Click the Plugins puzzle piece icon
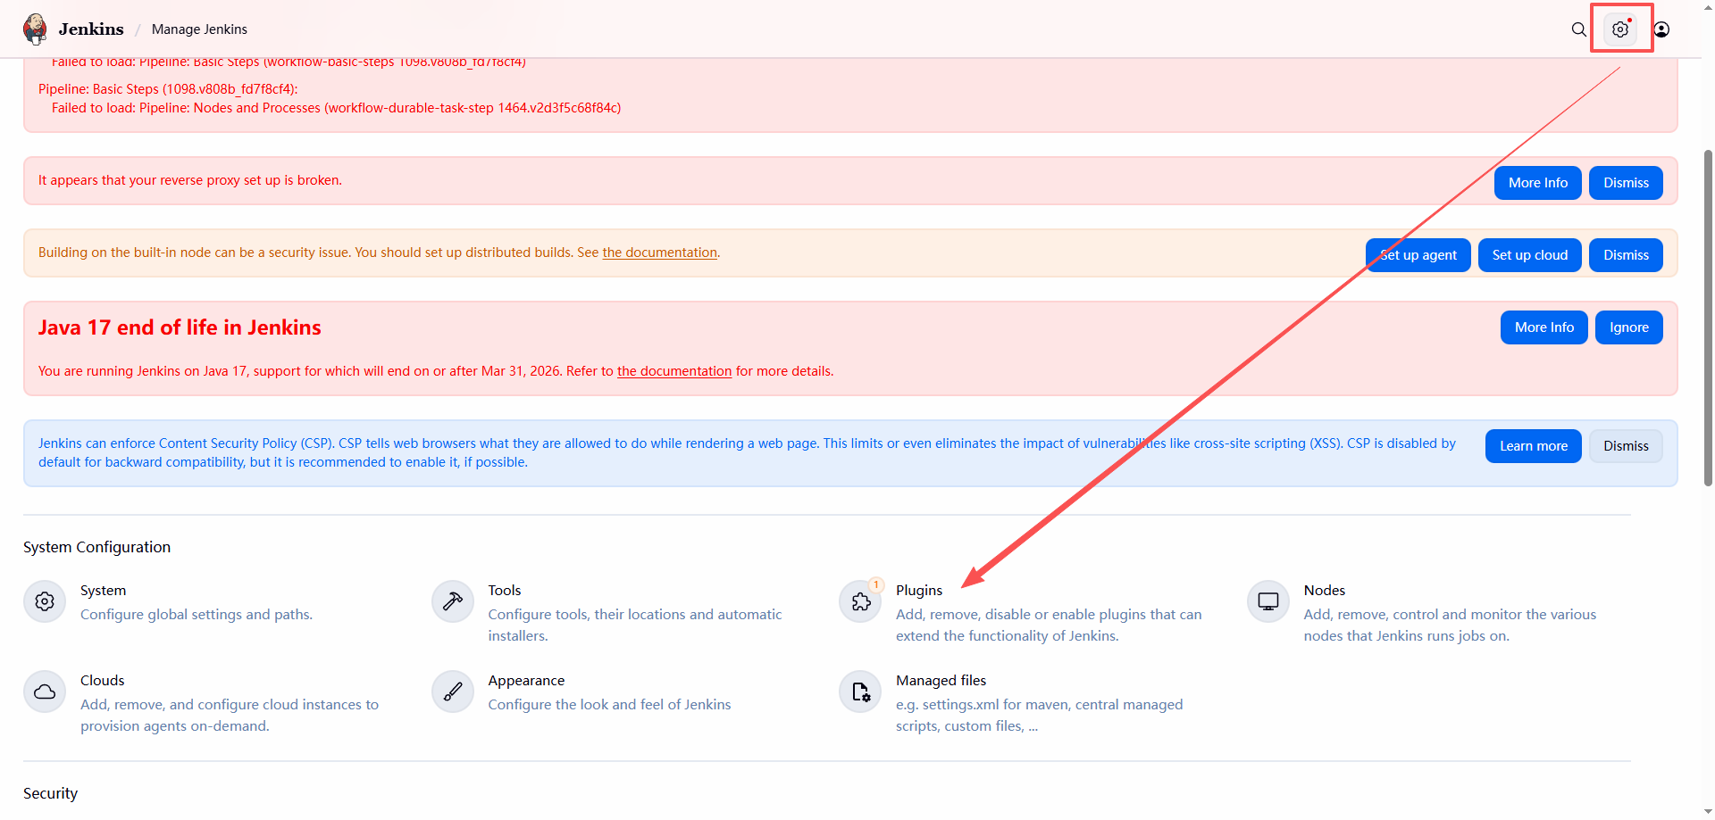This screenshot has width=1715, height=820. [861, 601]
